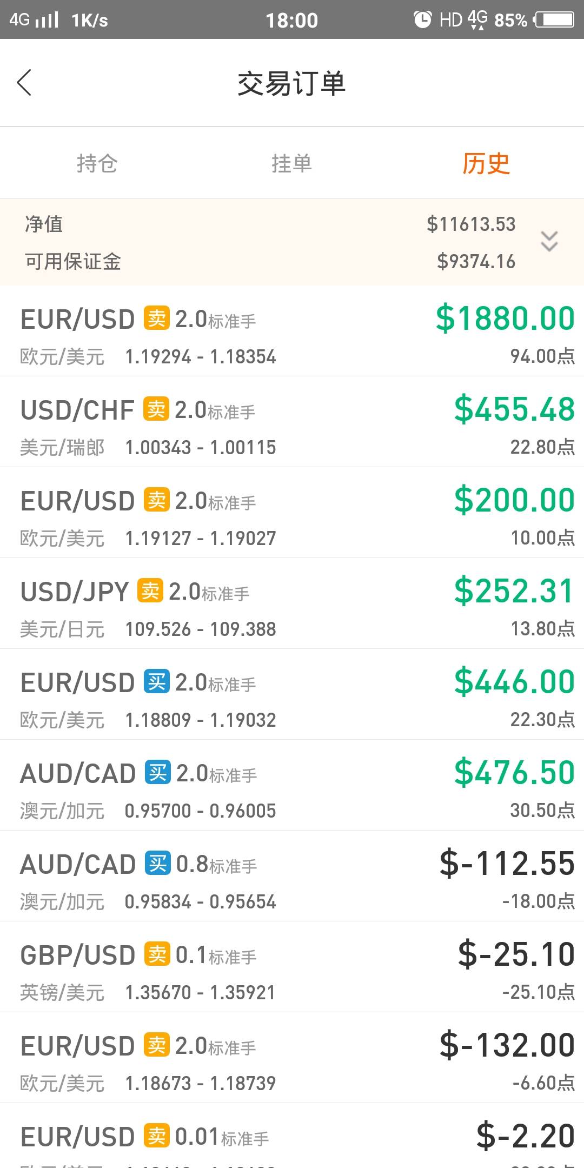Tap sell badge on GBP/USD order
The height and width of the screenshot is (1168, 584).
[x=157, y=954]
